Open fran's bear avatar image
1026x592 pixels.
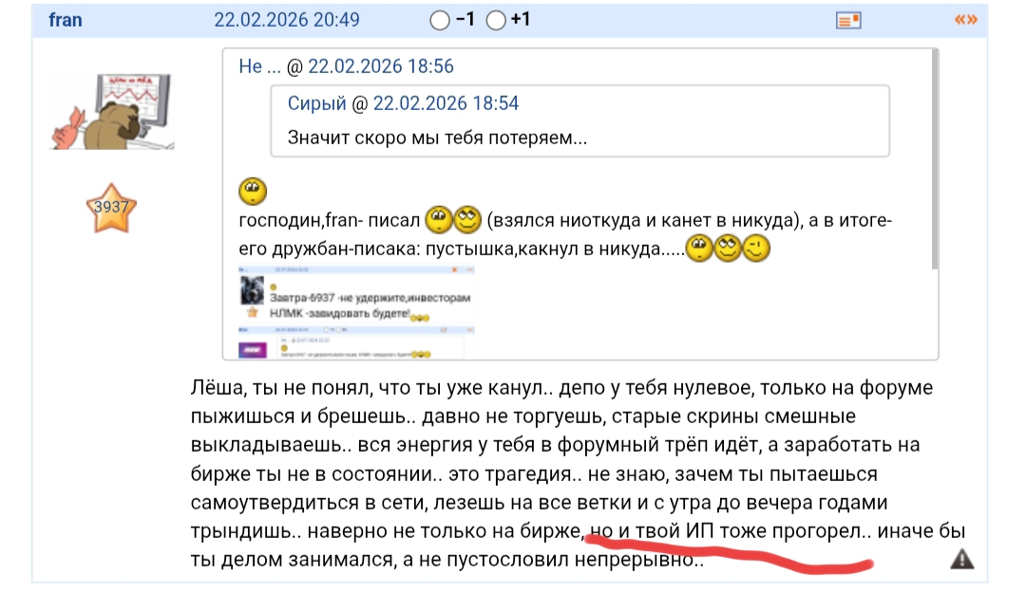[x=112, y=112]
